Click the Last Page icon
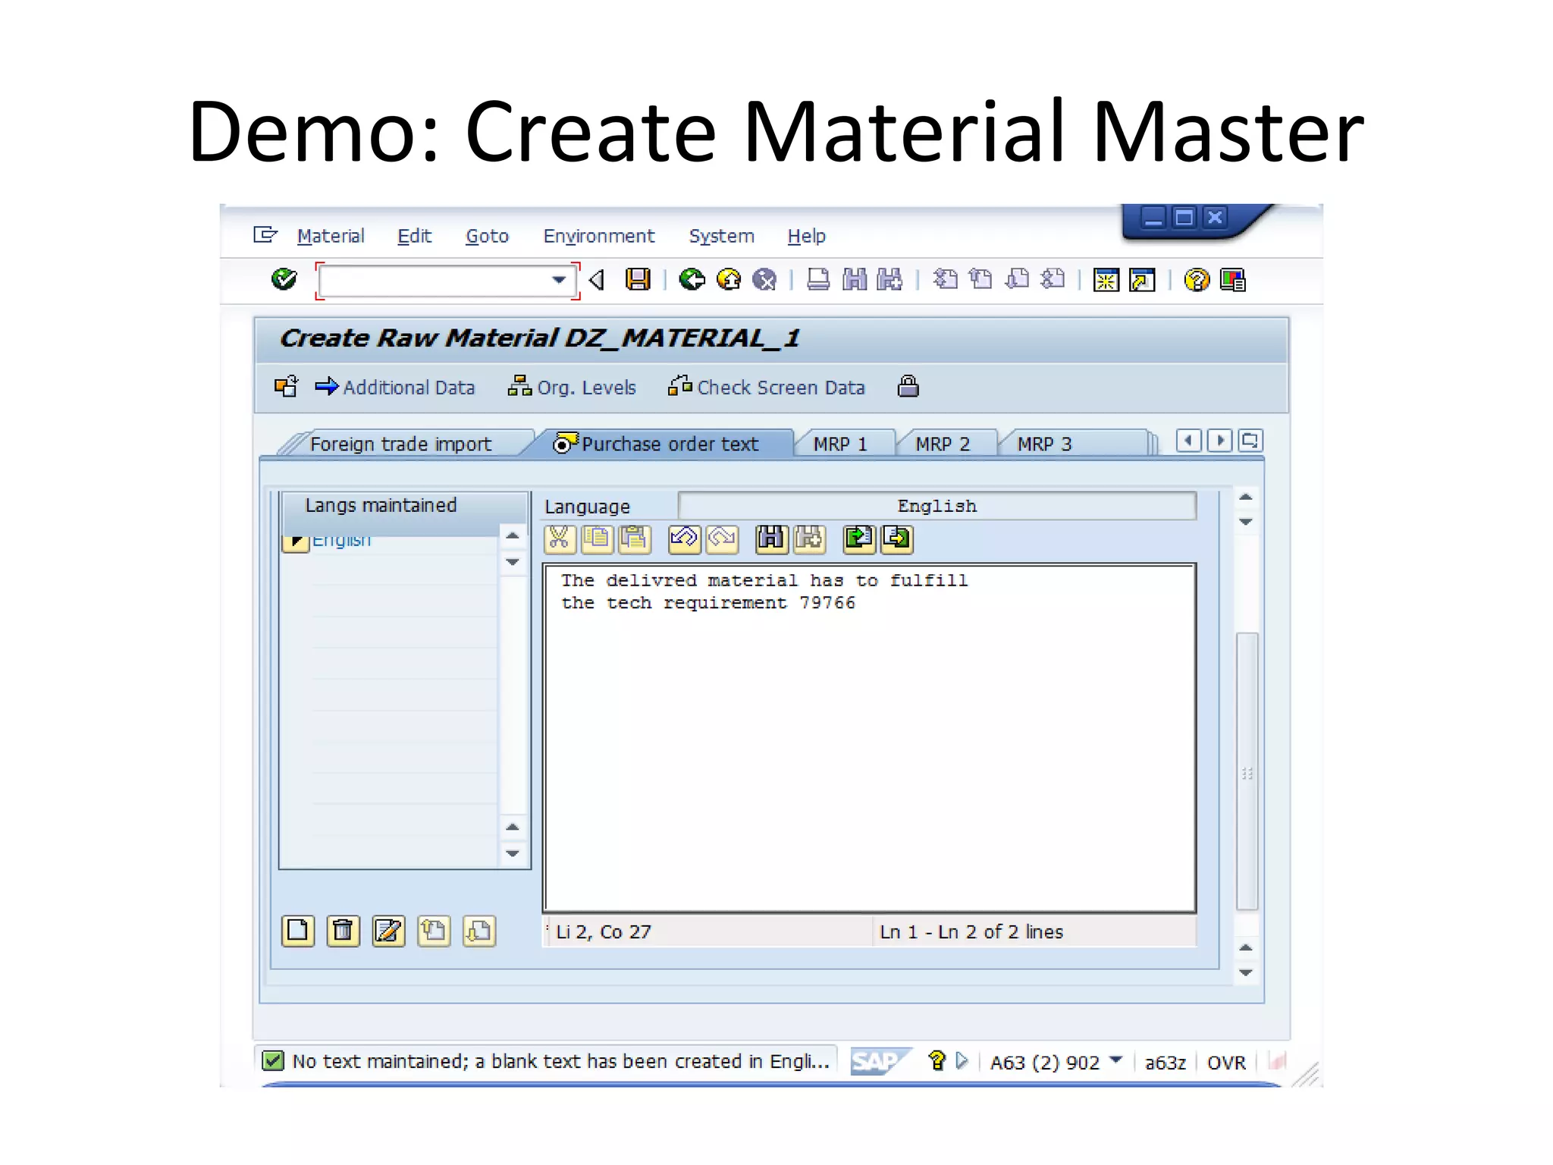1553x1165 pixels. click(1053, 280)
